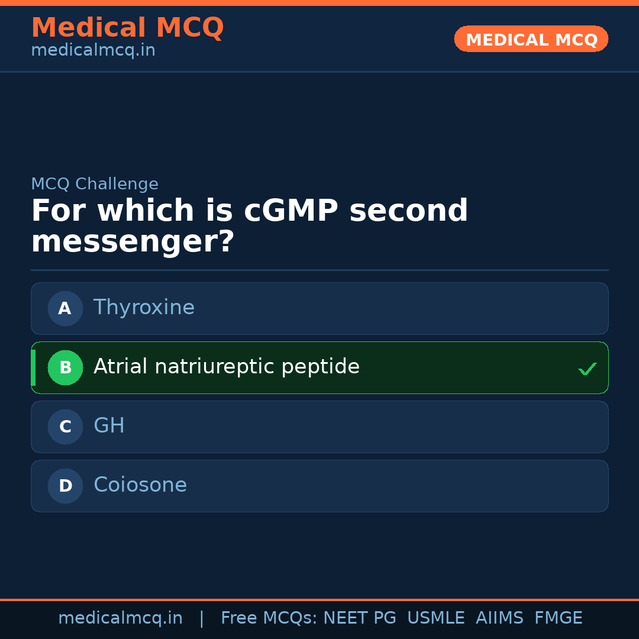Screen dimensions: 639x639
Task: Open medicalmcq.in link in footer
Action: click(120, 618)
